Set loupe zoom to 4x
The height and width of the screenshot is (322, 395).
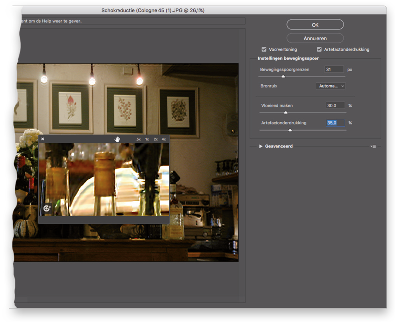click(x=164, y=139)
